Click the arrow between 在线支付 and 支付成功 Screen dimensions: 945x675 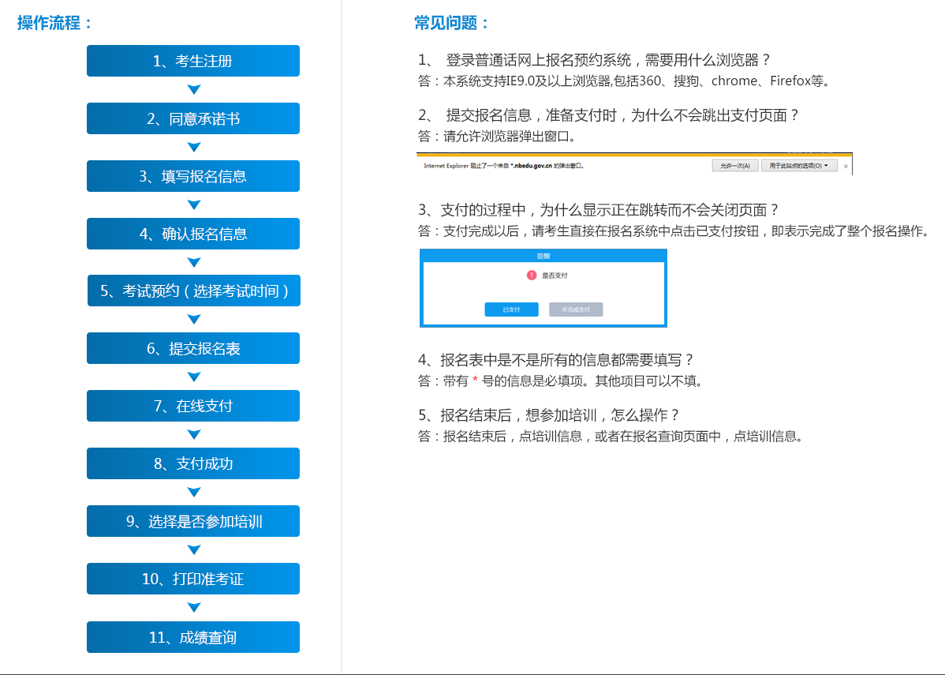[x=193, y=434]
